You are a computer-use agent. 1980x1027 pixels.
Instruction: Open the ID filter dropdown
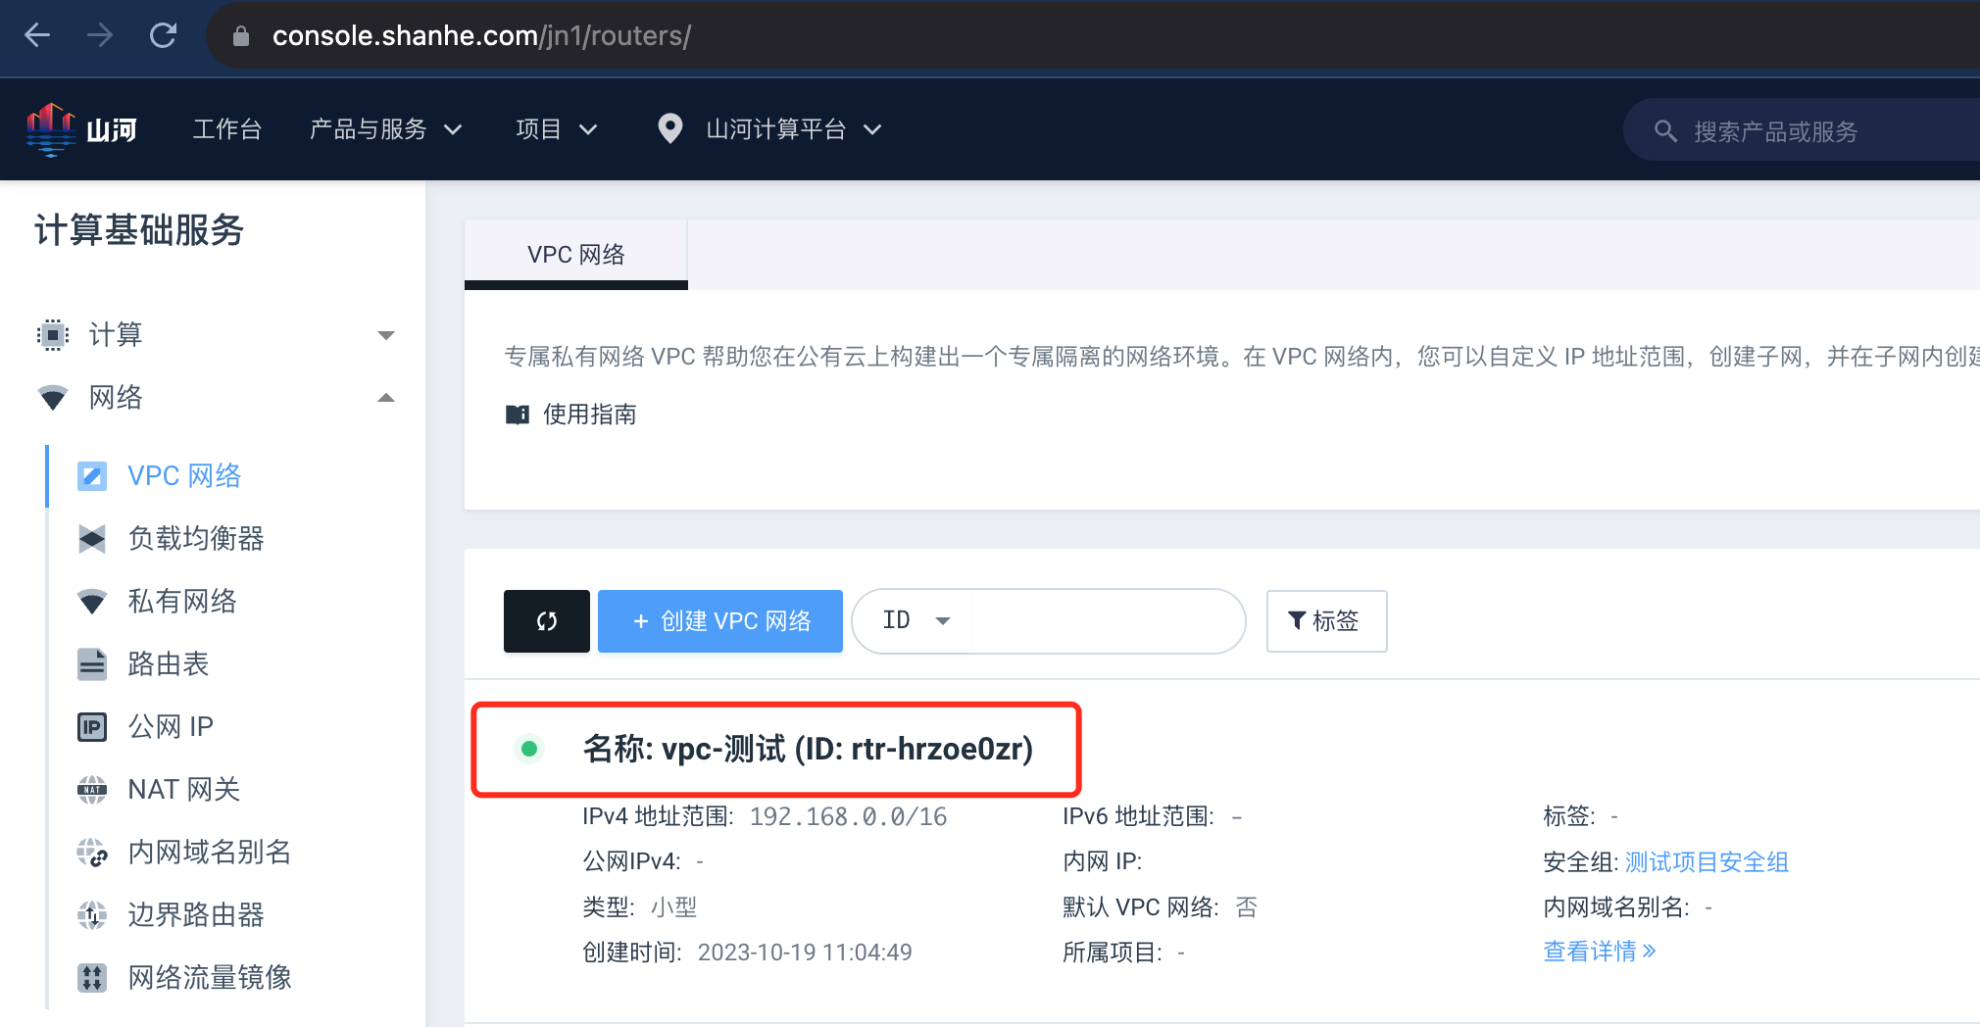point(916,621)
